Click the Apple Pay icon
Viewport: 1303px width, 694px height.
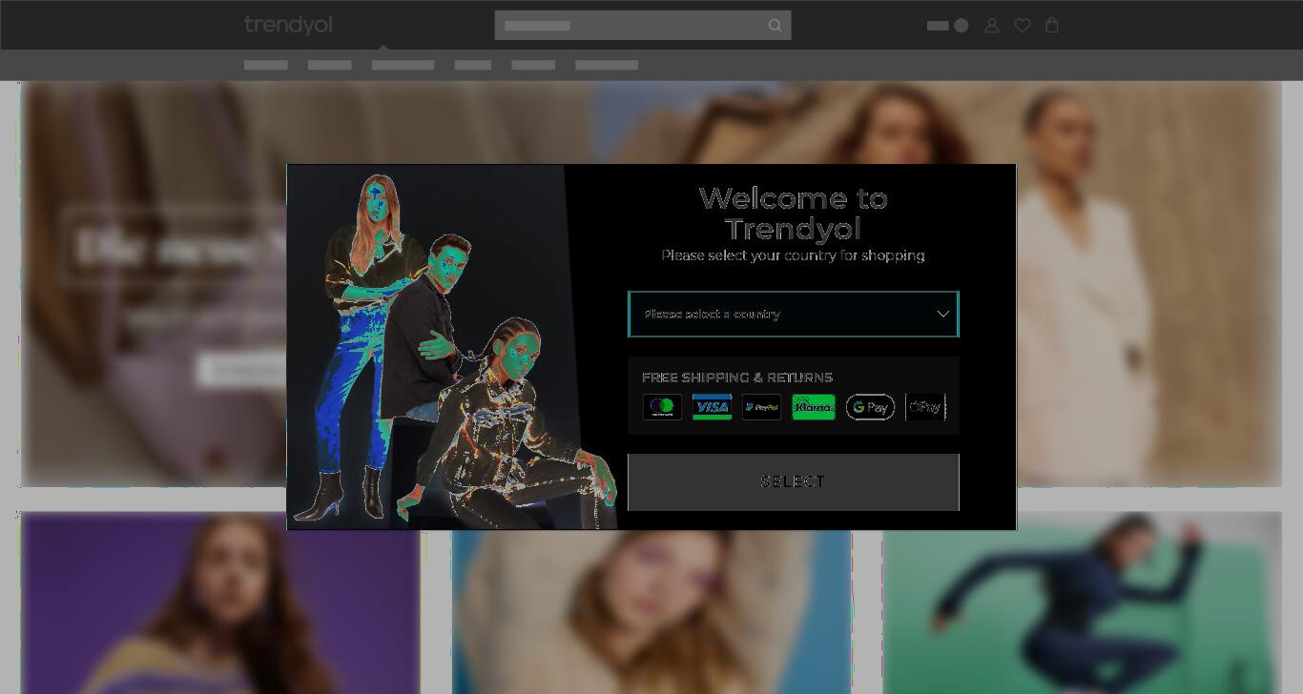[925, 407]
